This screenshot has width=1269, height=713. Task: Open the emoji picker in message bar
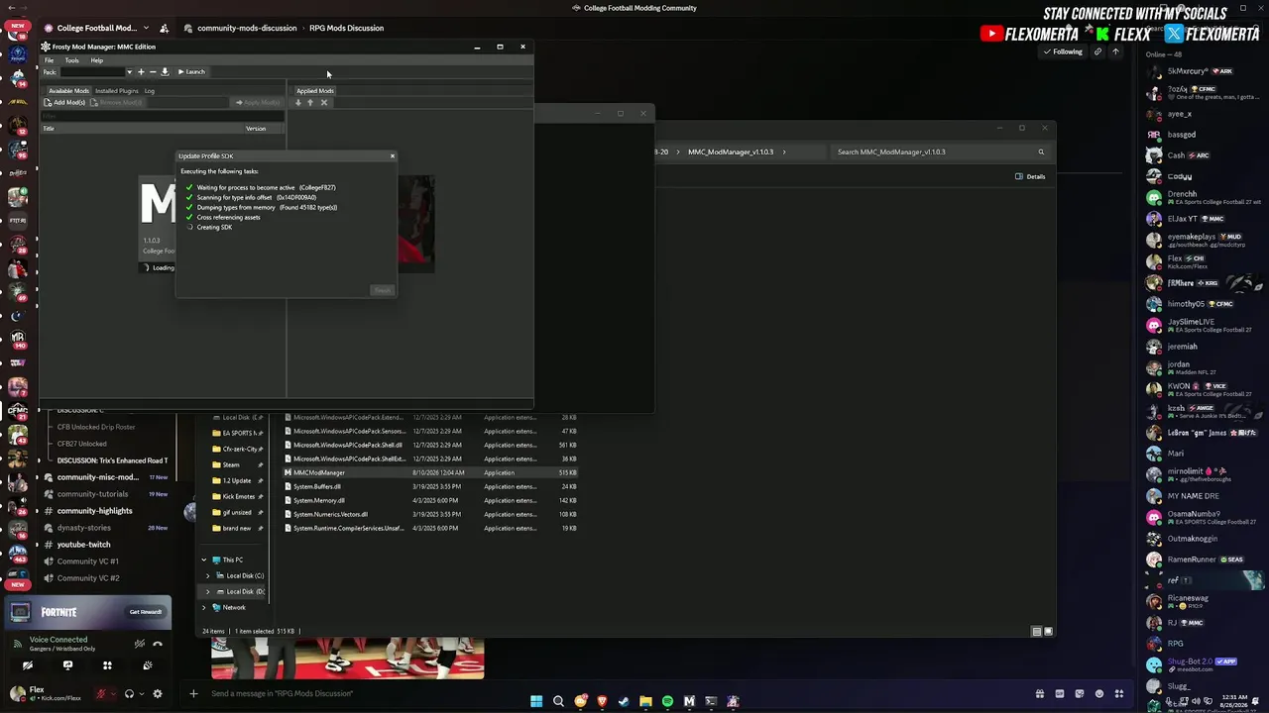coord(1099,693)
